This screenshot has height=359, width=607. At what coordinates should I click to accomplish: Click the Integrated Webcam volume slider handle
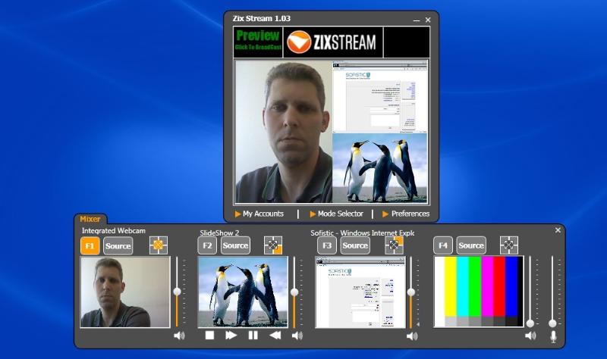(x=177, y=292)
